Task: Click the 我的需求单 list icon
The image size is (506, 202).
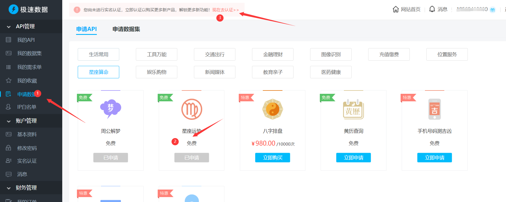Action: 9,67
